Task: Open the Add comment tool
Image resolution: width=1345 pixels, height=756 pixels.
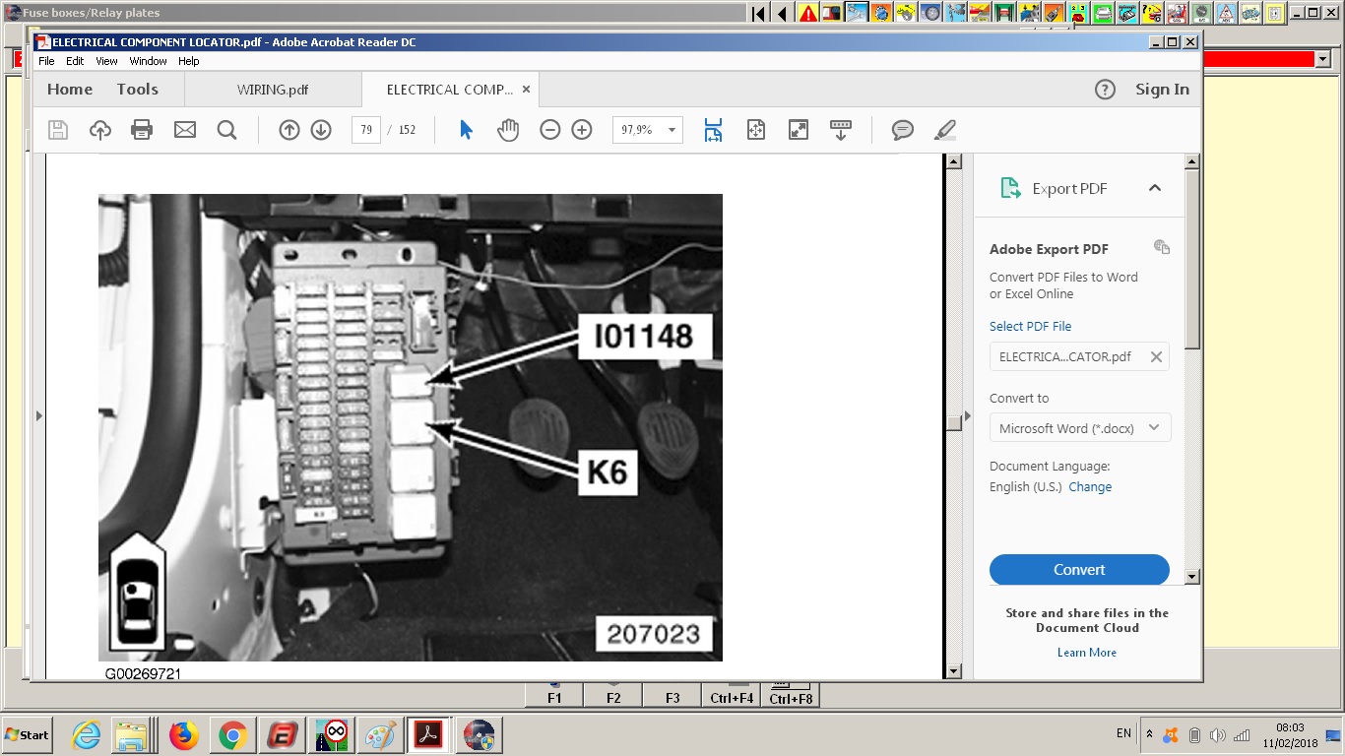Action: [902, 130]
